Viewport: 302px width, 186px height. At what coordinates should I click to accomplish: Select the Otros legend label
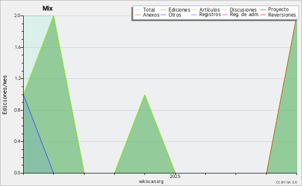coord(175,15)
